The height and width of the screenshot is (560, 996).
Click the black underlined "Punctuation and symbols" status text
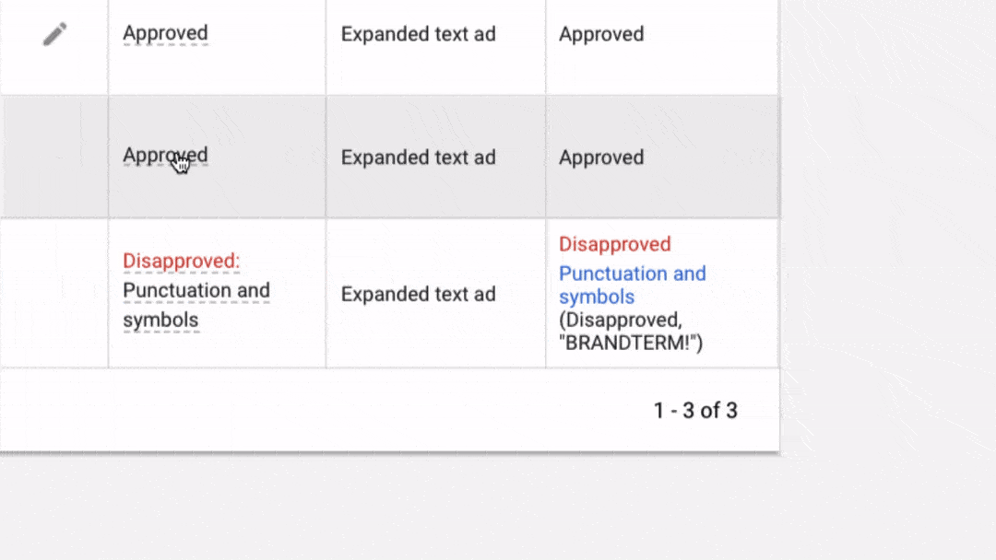point(196,305)
